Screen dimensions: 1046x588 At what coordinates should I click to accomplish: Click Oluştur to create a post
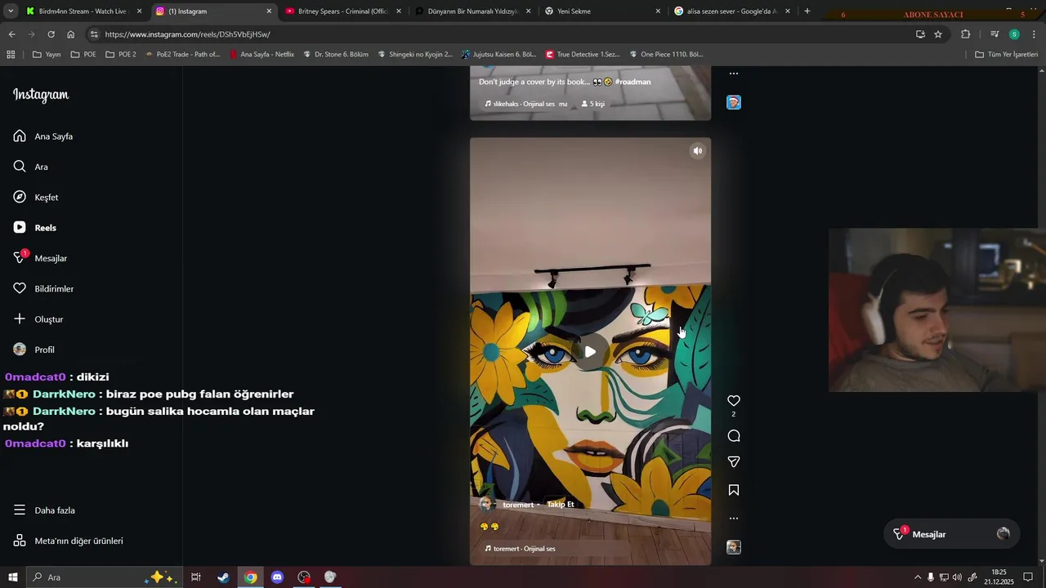pyautogui.click(x=38, y=319)
